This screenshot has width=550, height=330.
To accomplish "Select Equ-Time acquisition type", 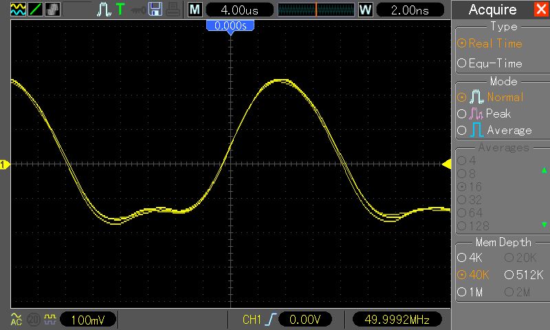I will click(x=489, y=63).
